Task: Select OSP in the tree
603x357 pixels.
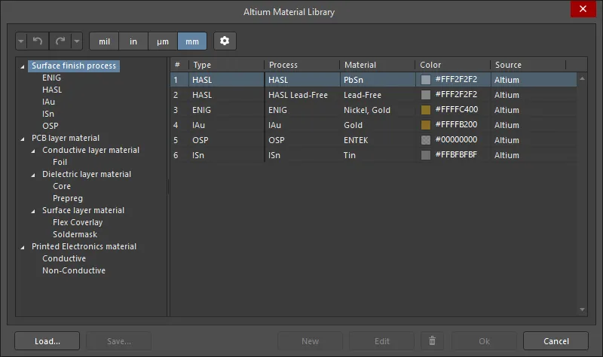Action: [51, 126]
